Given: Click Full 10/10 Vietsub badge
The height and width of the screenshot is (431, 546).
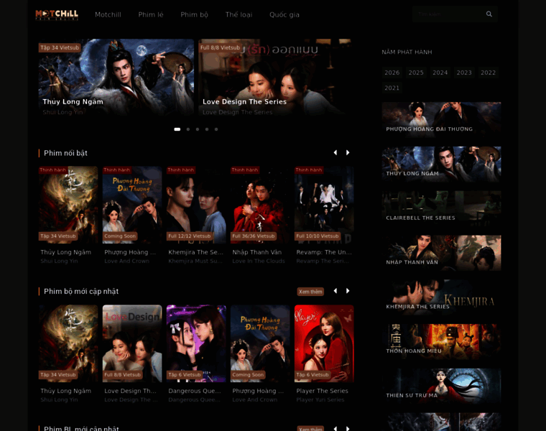Looking at the screenshot, I should click(318, 236).
